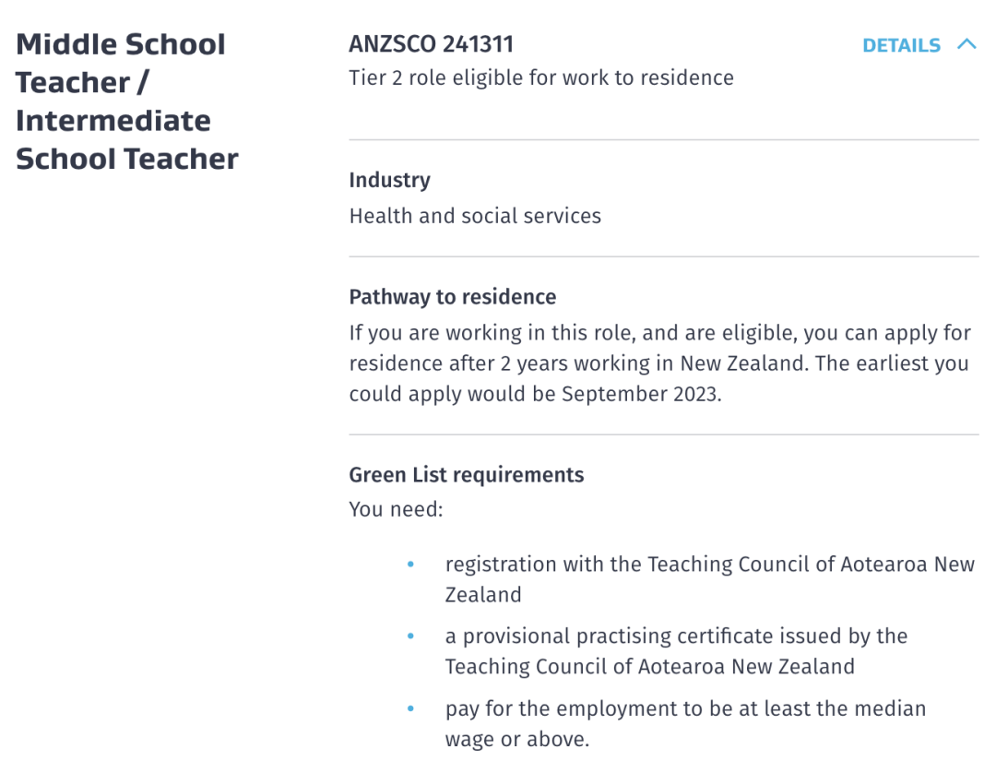Image resolution: width=996 pixels, height=773 pixels.
Task: Click the Health and social services text
Action: pyautogui.click(x=475, y=216)
